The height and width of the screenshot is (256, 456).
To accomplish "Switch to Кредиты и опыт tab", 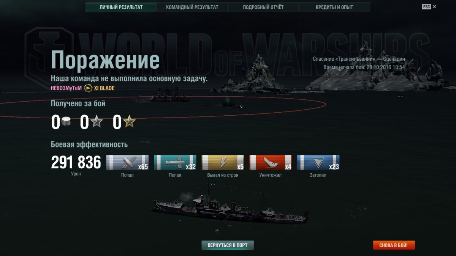I will [334, 7].
